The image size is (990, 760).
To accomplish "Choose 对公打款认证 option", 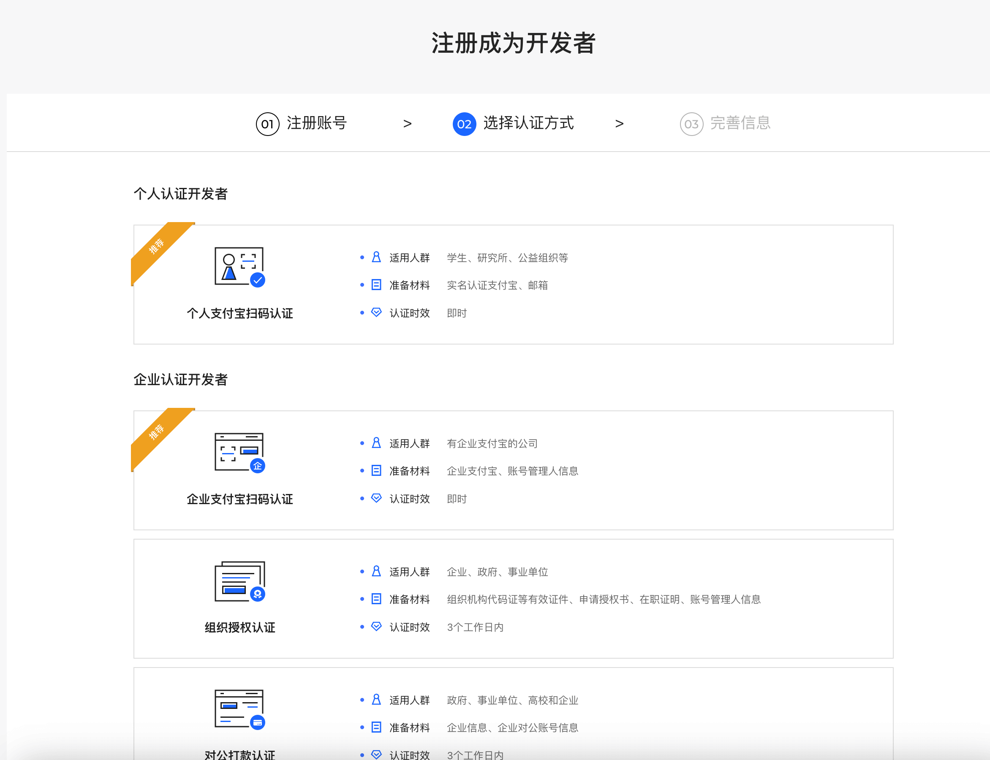I will (x=239, y=754).
